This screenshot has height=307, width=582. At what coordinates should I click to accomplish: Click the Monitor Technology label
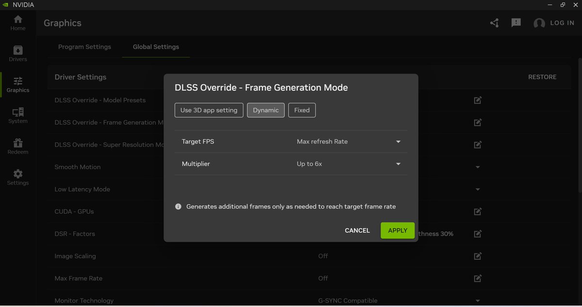click(84, 301)
